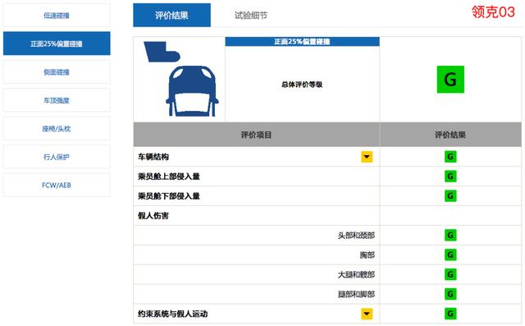Click the blue 正面25%偏置碰撞 table title bar
Screen dimensions: 525x326
point(303,42)
